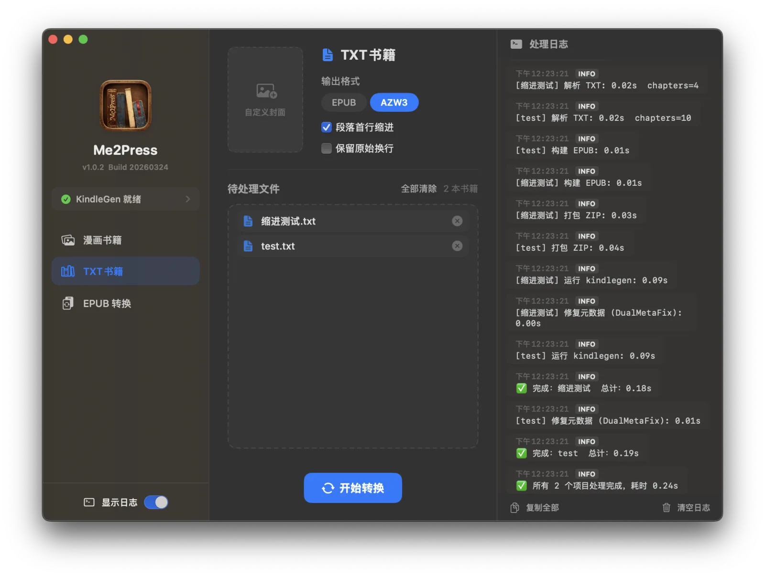Toggle the 显示日志 switch off
The width and height of the screenshot is (765, 577).
pos(156,502)
